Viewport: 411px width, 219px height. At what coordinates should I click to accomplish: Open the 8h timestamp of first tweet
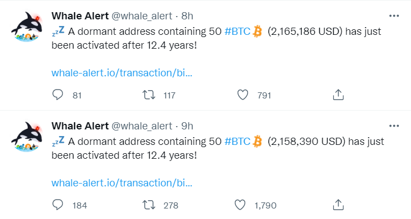(187, 16)
